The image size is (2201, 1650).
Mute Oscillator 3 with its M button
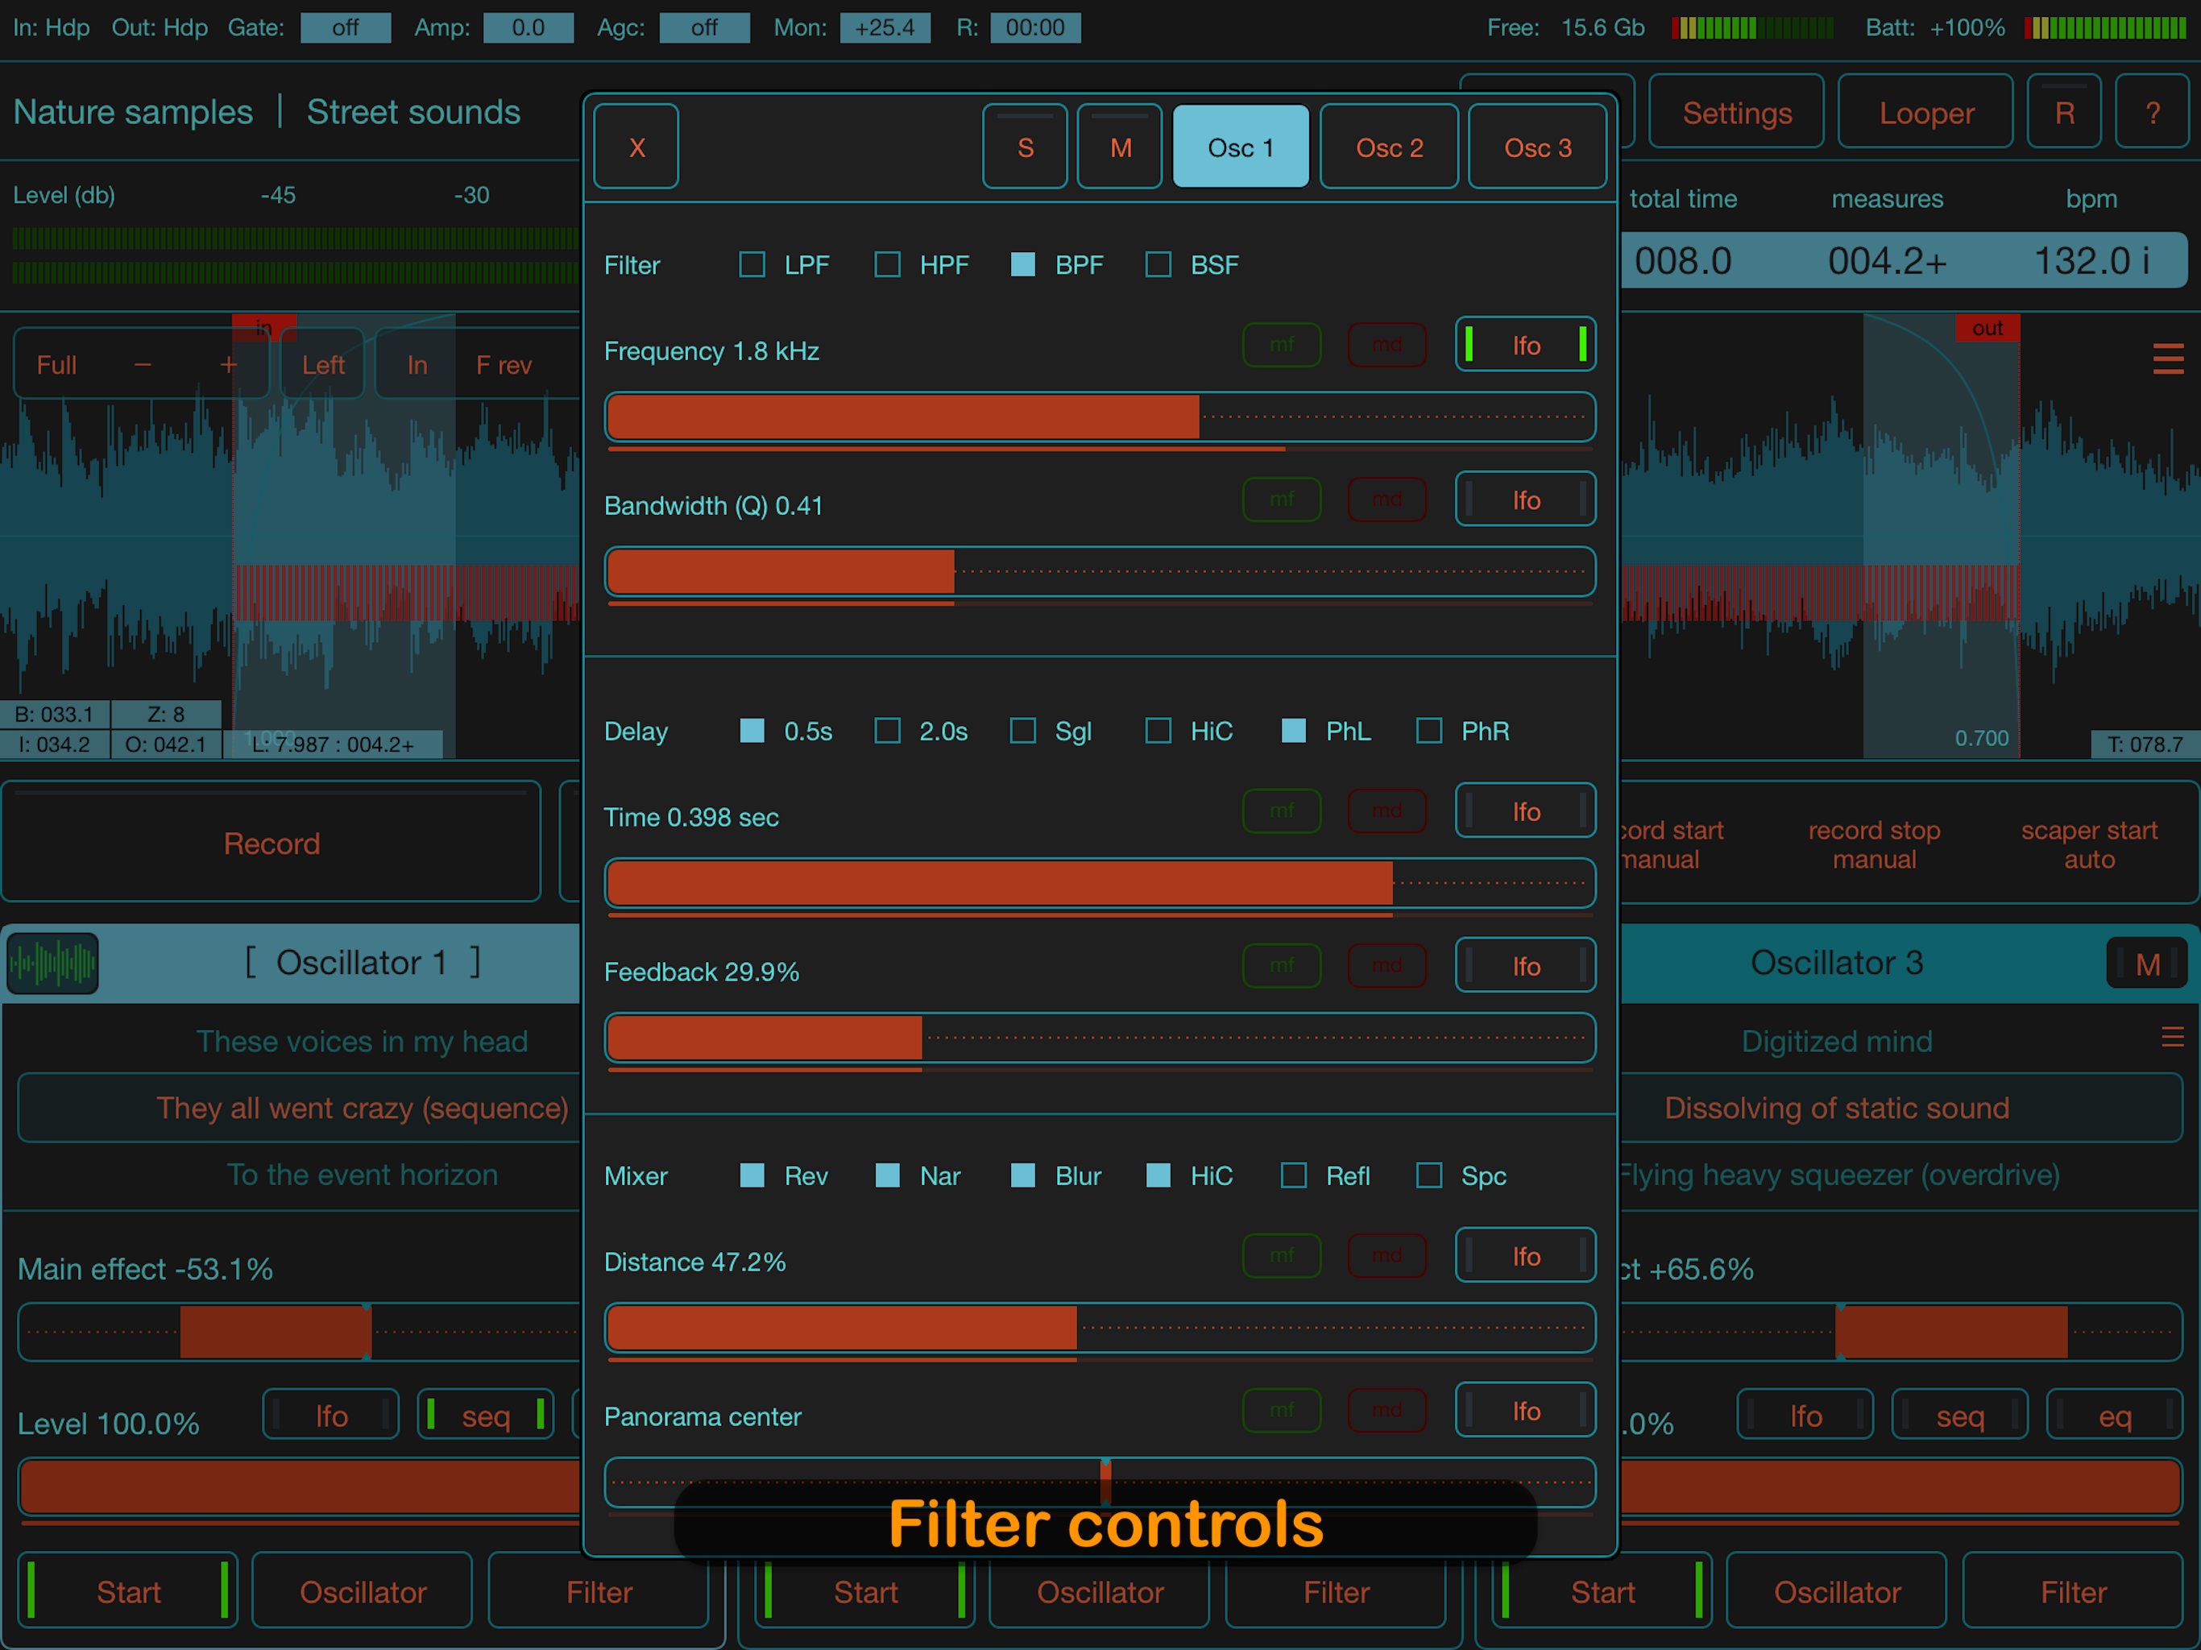(2146, 964)
